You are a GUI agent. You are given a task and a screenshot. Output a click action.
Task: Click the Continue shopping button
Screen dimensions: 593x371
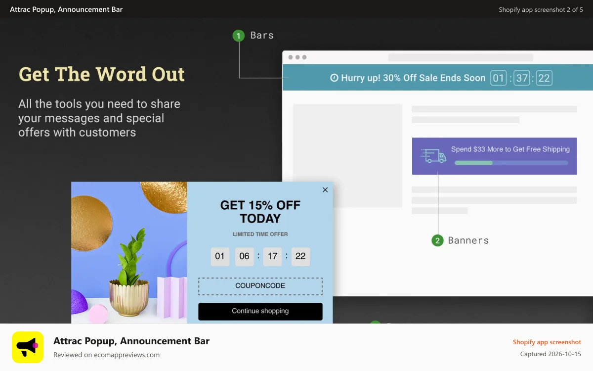tap(260, 311)
